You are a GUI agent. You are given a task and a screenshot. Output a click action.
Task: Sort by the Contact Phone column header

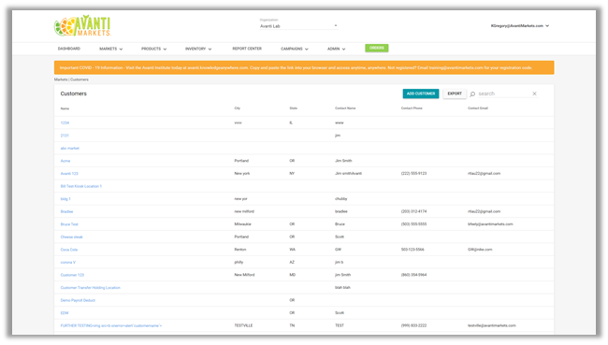pyautogui.click(x=412, y=108)
